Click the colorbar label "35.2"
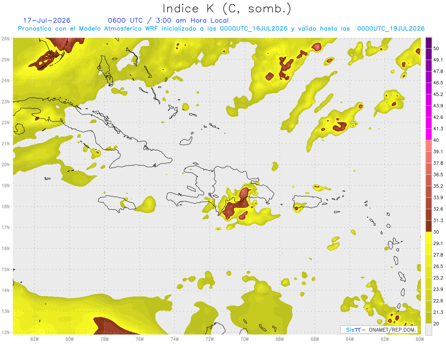 point(438,186)
